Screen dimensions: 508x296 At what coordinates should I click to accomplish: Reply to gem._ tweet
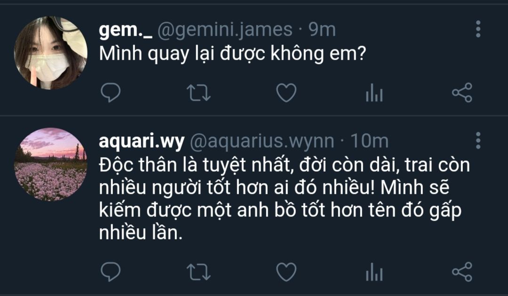[111, 92]
